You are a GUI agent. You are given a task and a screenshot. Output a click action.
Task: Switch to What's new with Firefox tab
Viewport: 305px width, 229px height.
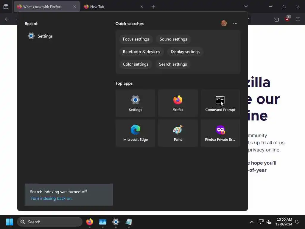tap(47, 7)
